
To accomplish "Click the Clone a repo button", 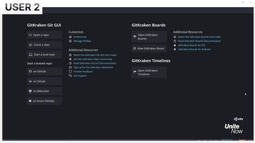I will tap(44, 45).
